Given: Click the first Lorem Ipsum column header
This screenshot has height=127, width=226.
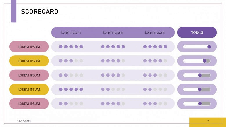Looking at the screenshot, I should (71, 32).
